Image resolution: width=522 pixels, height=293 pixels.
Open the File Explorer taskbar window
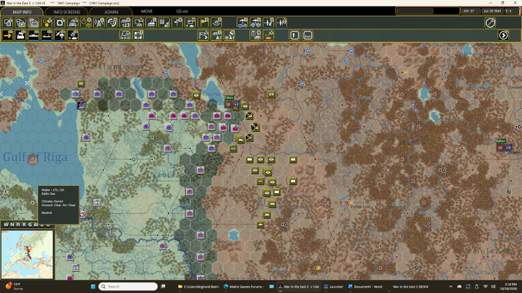(198, 286)
